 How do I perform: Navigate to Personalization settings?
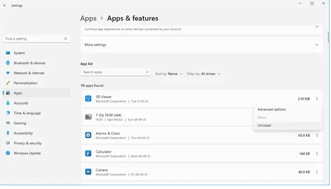pyautogui.click(x=37, y=83)
